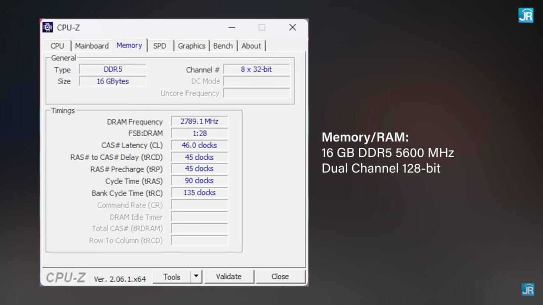
Task: Select the Cycle Time value 90 clocks
Action: click(199, 180)
